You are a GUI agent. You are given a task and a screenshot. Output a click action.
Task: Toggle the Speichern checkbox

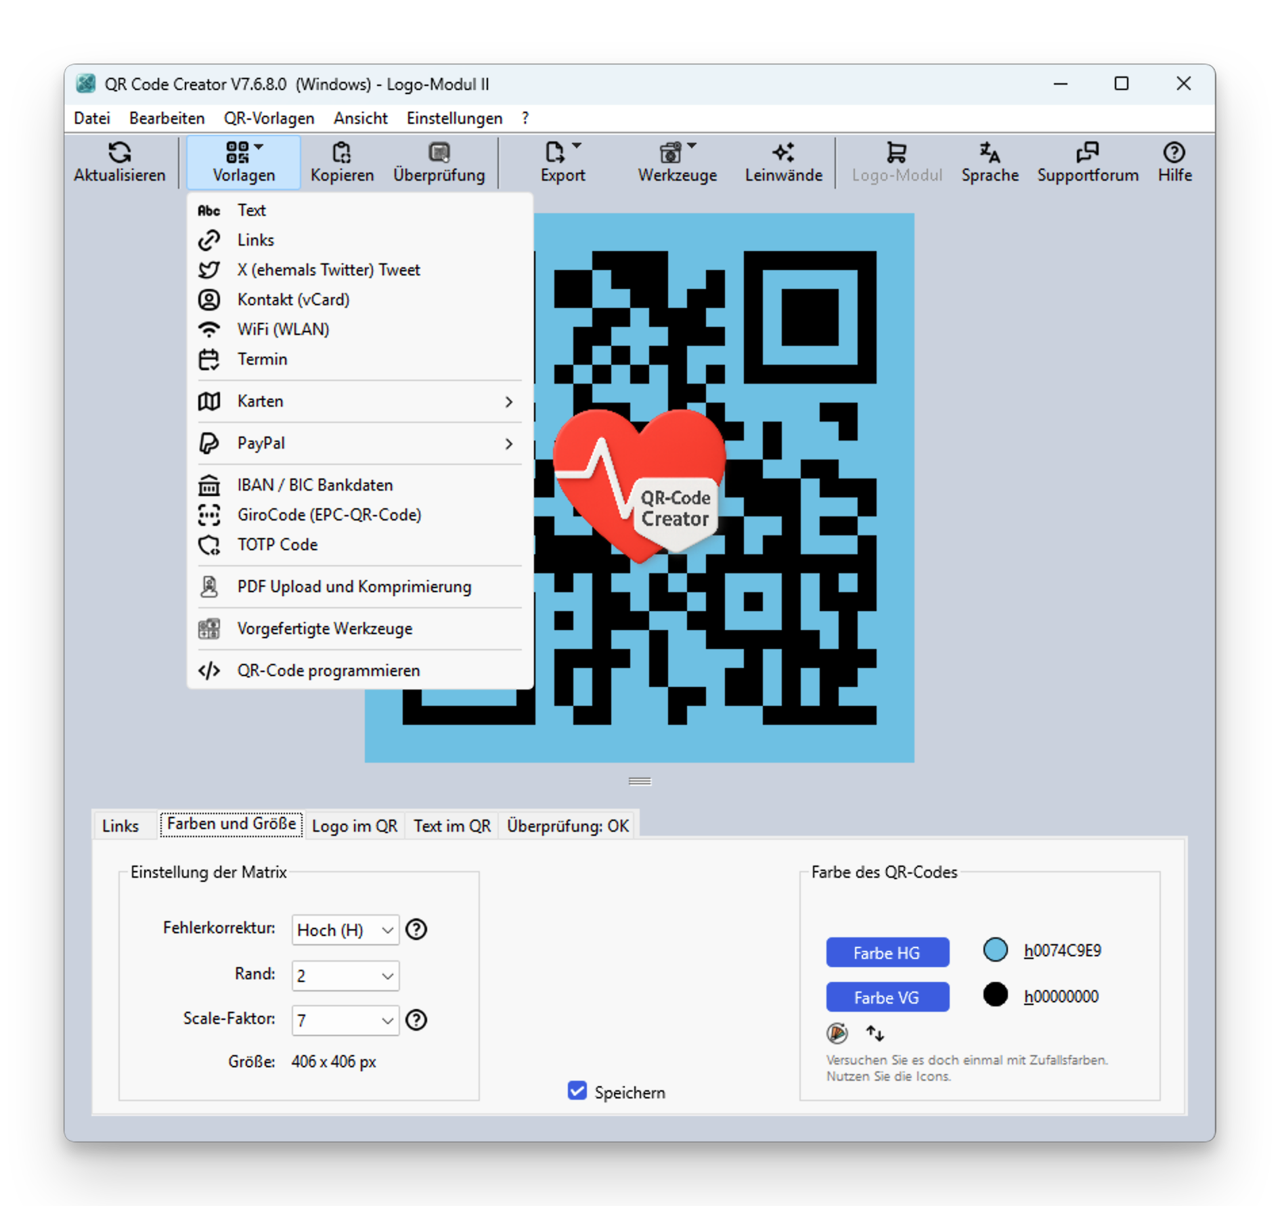pos(577,1090)
